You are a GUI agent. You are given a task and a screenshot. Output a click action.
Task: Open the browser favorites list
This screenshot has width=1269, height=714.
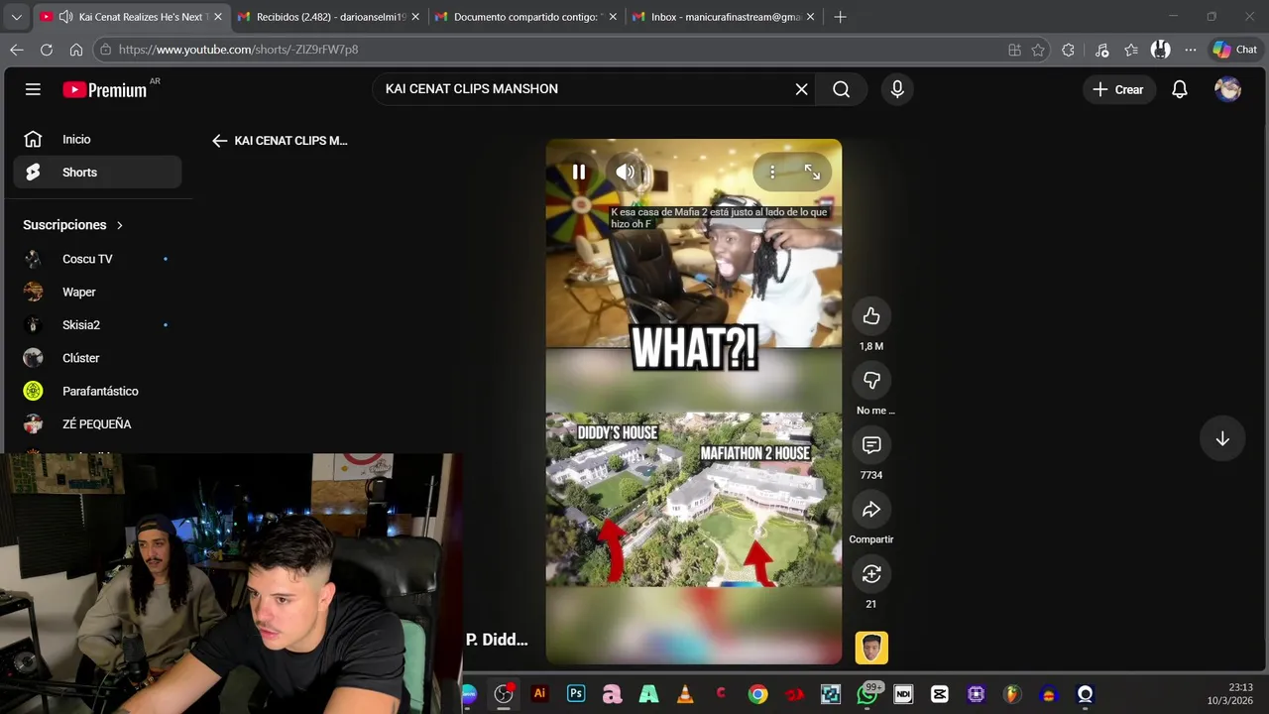point(1131,50)
